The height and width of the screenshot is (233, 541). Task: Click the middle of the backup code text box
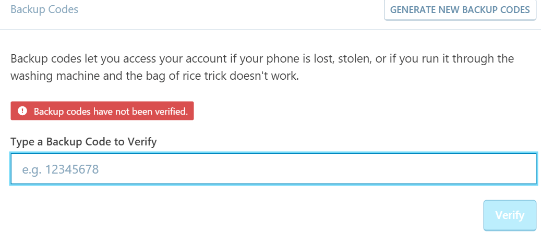273,169
